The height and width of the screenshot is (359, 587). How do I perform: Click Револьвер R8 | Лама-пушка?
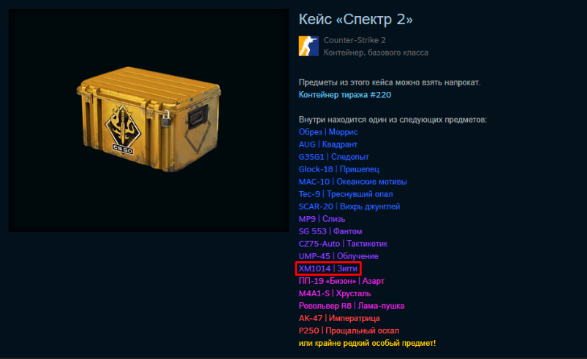352,306
